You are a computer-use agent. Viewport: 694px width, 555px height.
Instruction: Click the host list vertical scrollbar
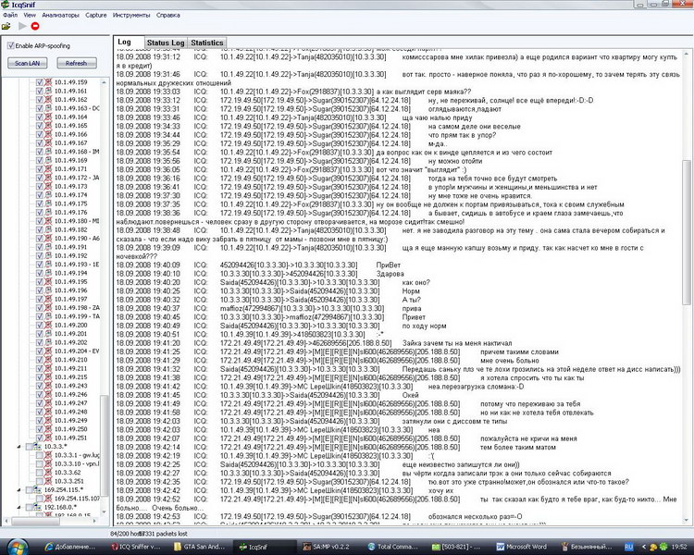pyautogui.click(x=104, y=277)
